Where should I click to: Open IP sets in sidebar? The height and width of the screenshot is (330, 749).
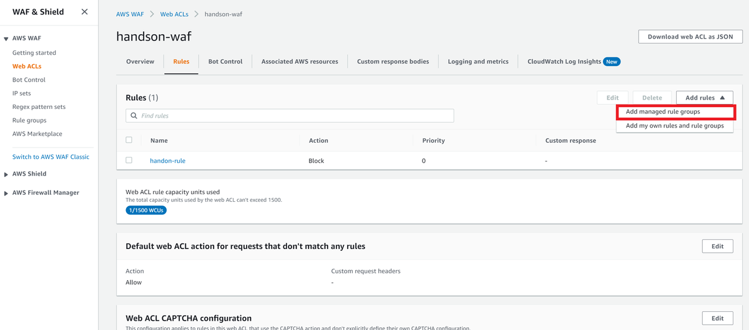point(22,93)
